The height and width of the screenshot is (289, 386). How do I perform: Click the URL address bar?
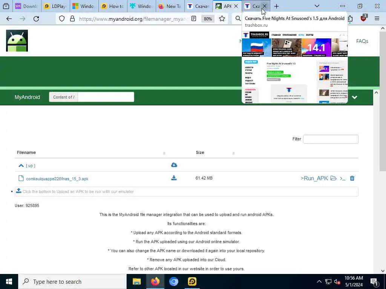point(133,19)
